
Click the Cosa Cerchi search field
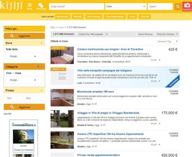point(77,6)
